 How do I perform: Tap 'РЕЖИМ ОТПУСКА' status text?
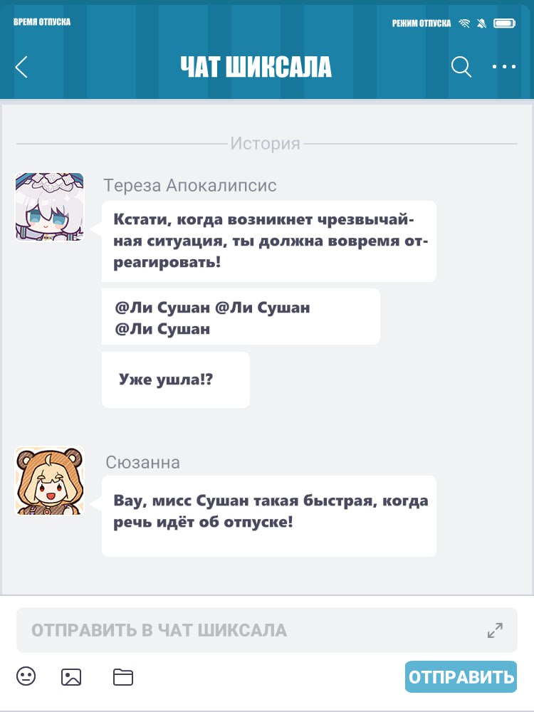click(x=422, y=23)
